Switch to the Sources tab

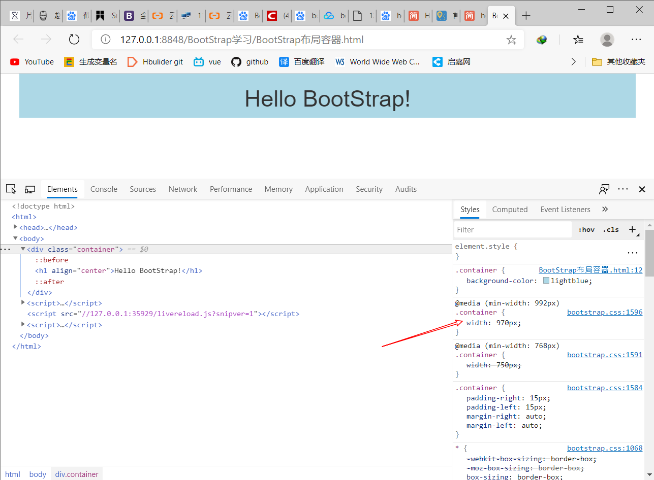click(143, 189)
